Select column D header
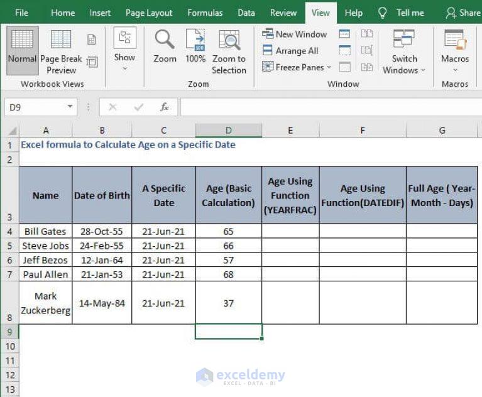The width and height of the screenshot is (482, 397). tap(229, 131)
